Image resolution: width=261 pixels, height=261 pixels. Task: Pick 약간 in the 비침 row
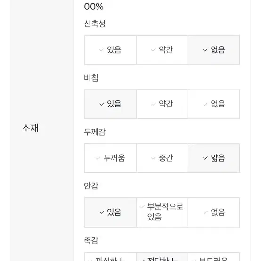162,104
